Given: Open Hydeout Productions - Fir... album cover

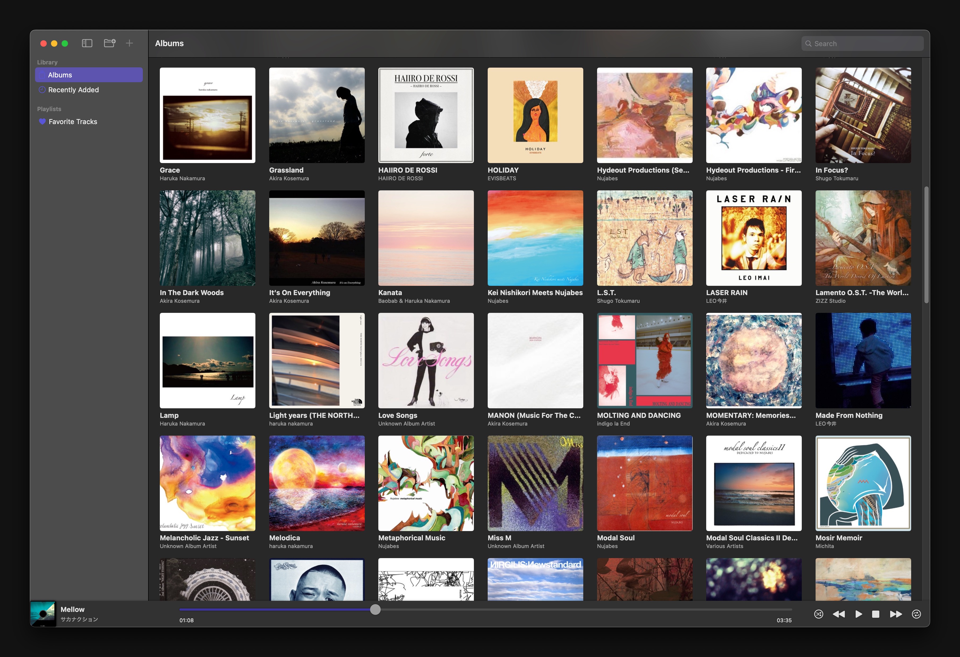Looking at the screenshot, I should tap(754, 115).
